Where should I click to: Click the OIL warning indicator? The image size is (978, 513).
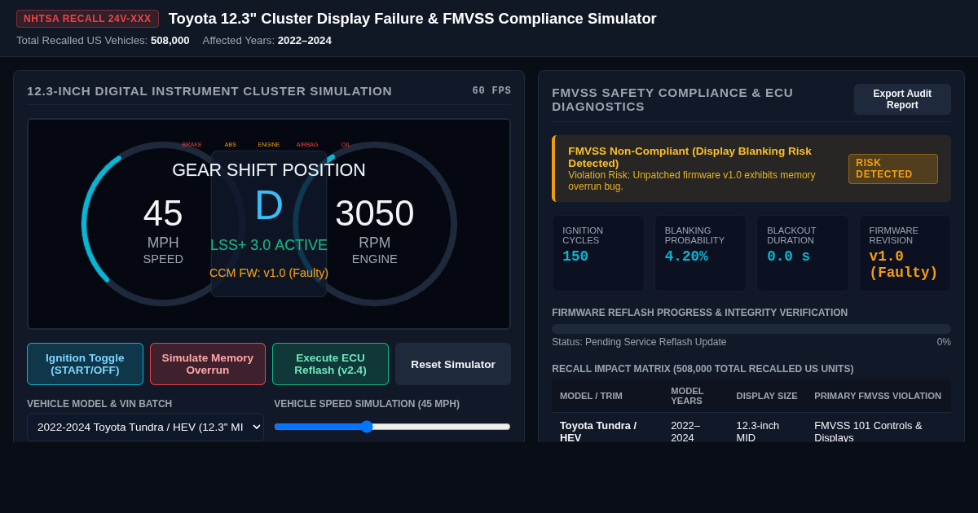[346, 144]
